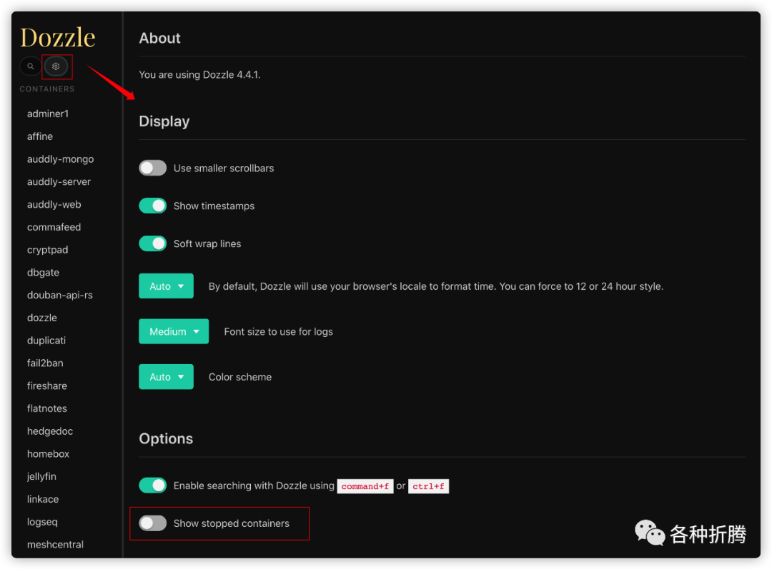
Task: Select the duplicati container
Action: (46, 341)
